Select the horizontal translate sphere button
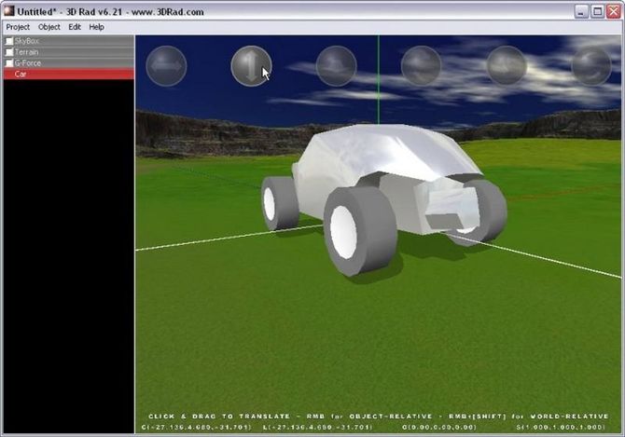Viewport: 625px width, 437px height. pyautogui.click(x=166, y=66)
